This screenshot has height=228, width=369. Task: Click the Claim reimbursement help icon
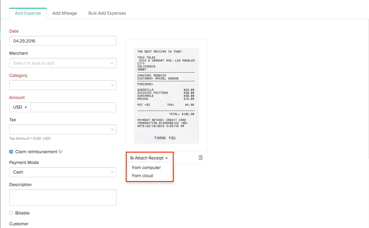pos(61,152)
